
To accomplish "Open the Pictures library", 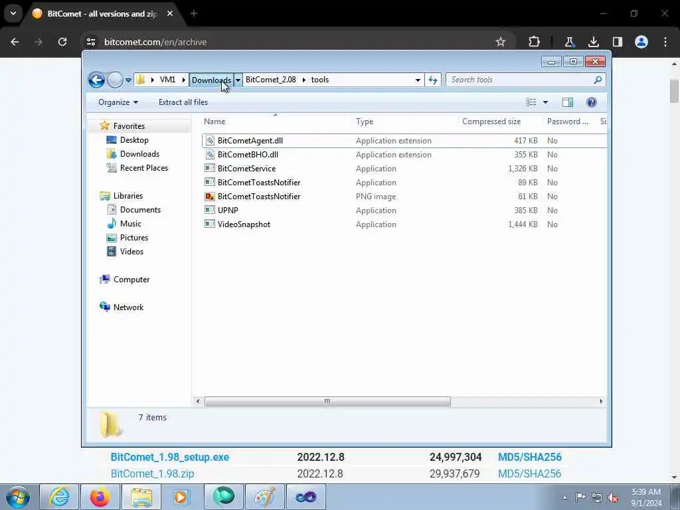I will (x=134, y=238).
